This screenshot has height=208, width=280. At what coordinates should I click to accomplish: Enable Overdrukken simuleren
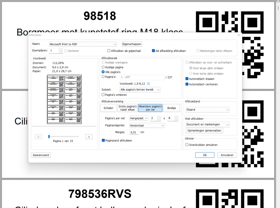click(x=187, y=145)
